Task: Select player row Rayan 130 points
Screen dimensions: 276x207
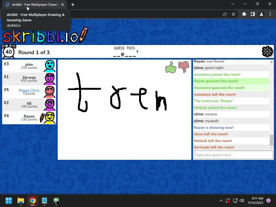Action: click(29, 118)
